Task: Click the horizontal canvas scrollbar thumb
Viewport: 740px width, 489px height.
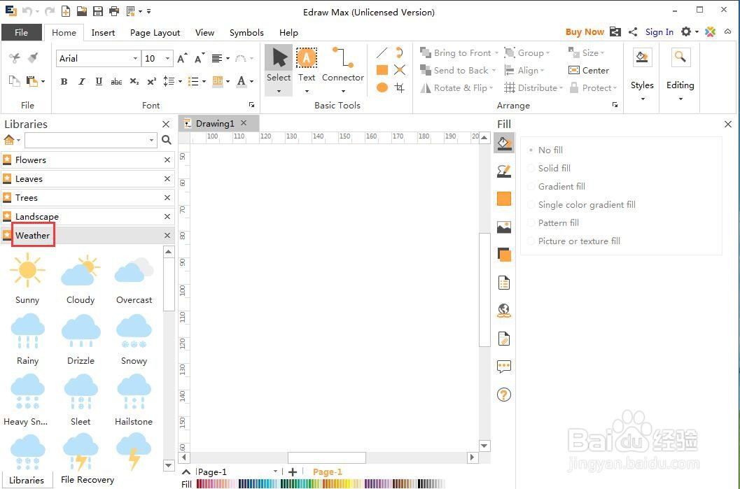Action: [x=326, y=458]
